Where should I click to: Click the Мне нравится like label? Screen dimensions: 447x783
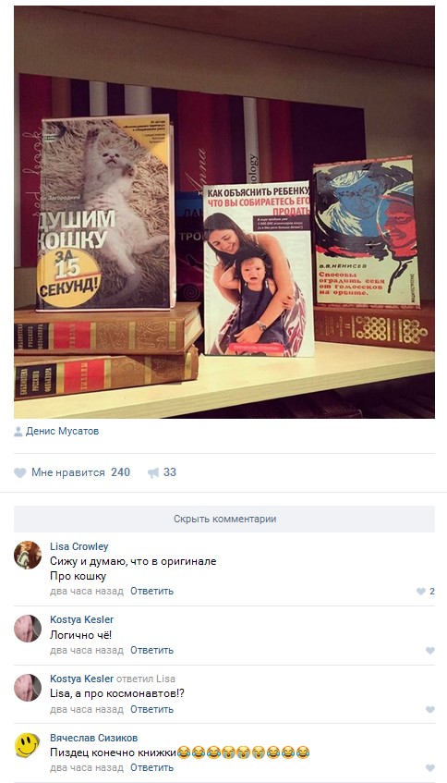[67, 472]
